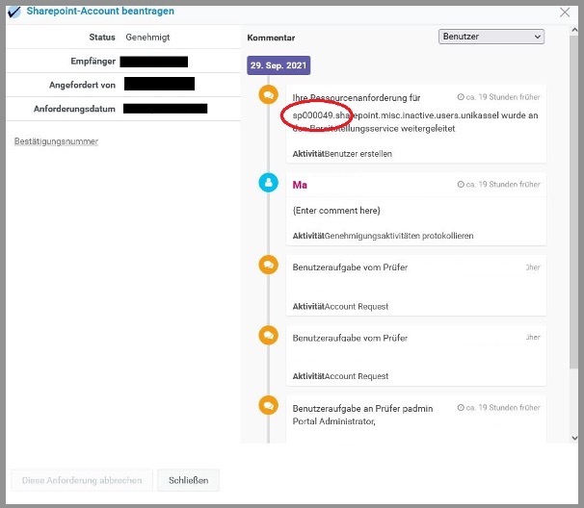Select comment icon of first Benutzeraufgabe vom Prüfer

269,265
